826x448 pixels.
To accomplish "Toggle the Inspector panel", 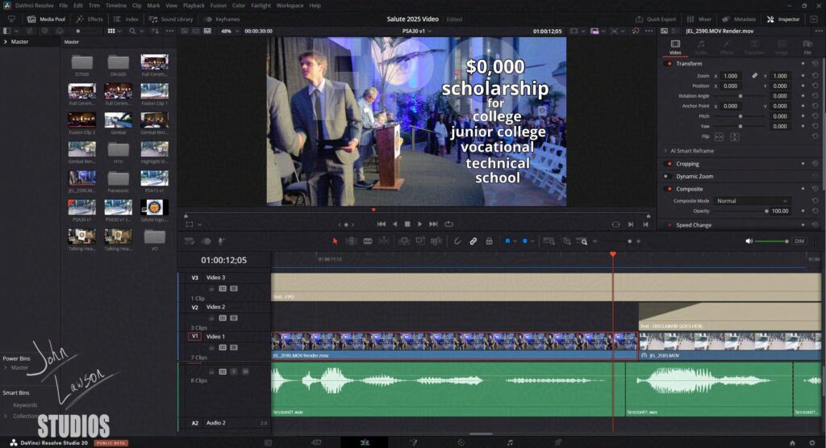I will pos(783,19).
